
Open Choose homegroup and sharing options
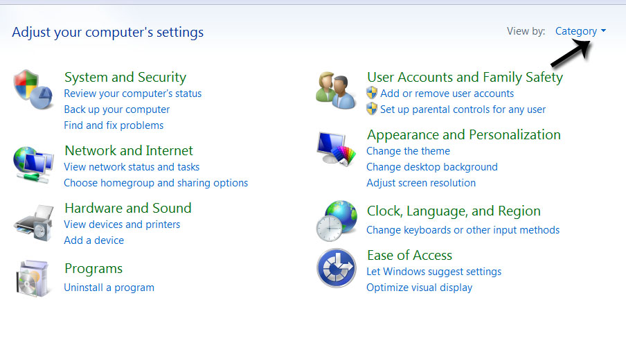point(156,183)
